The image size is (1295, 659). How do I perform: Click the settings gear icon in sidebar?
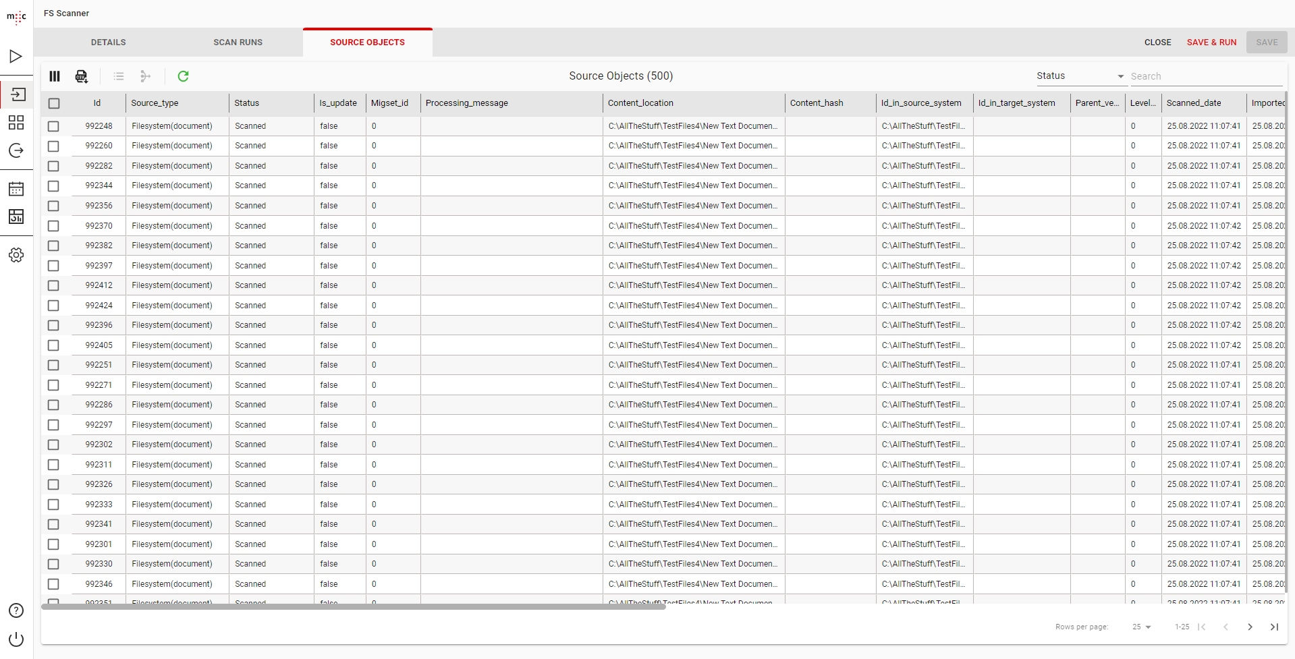[x=16, y=255]
